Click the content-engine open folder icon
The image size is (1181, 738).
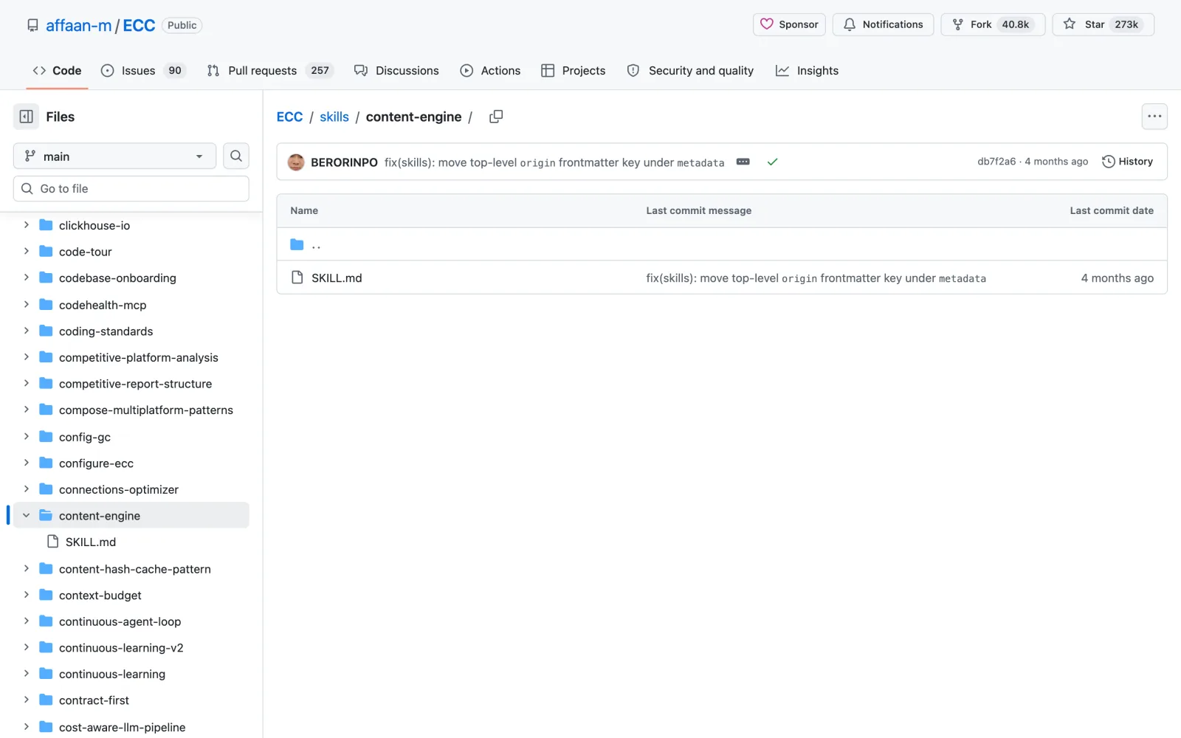(x=46, y=515)
